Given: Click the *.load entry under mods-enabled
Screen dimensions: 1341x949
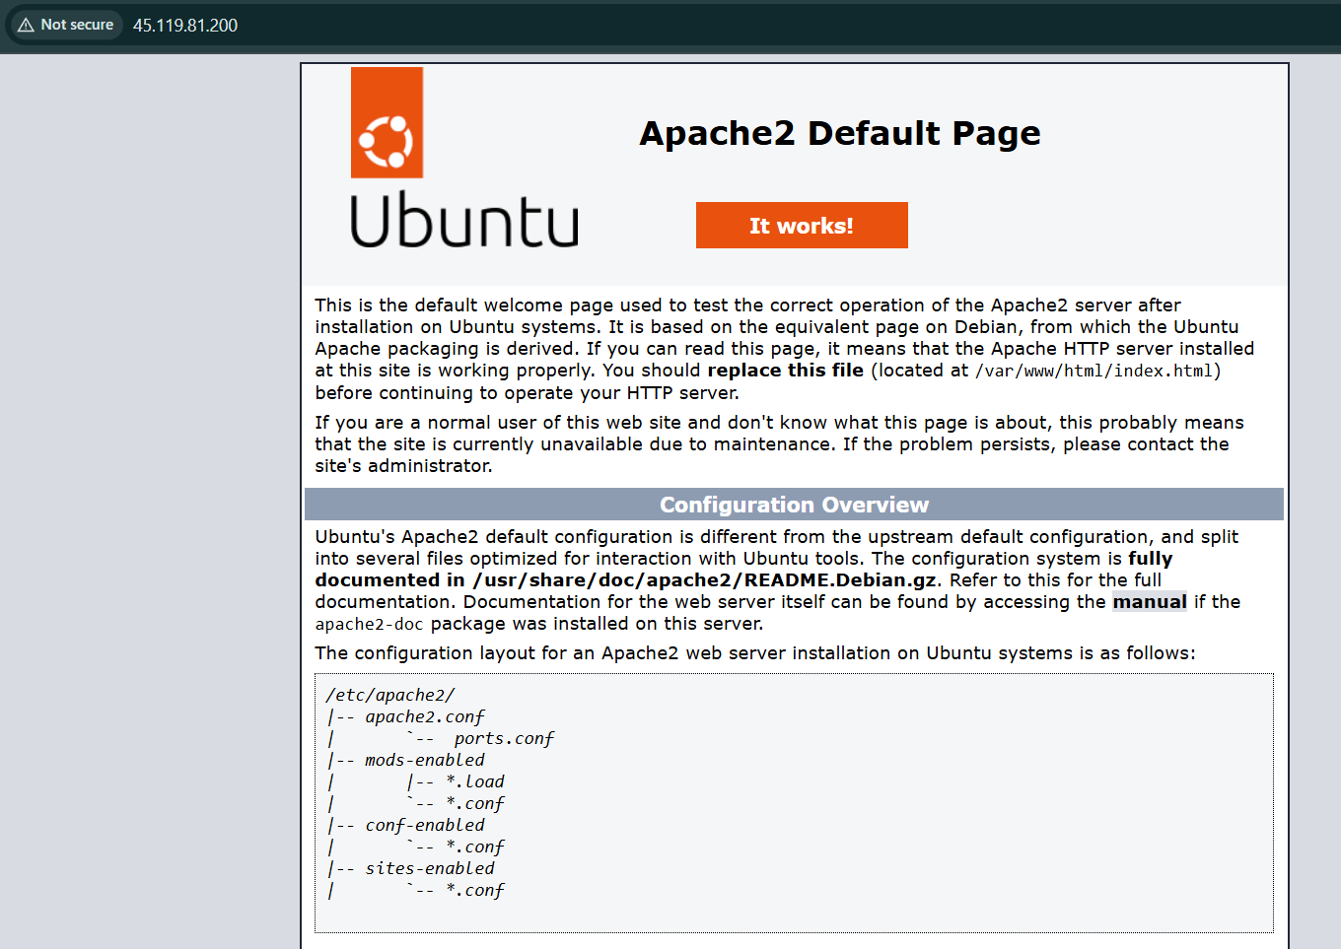Looking at the screenshot, I should [475, 781].
